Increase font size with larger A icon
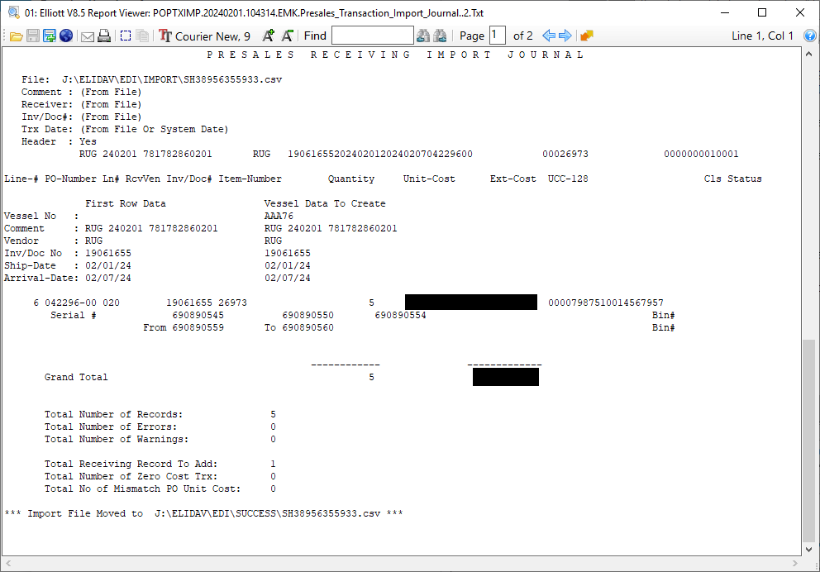820x572 pixels. [268, 36]
